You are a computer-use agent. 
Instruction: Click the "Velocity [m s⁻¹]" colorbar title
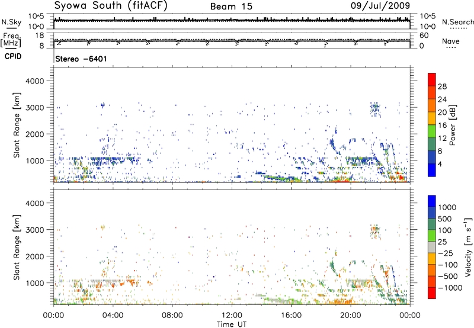click(x=468, y=247)
